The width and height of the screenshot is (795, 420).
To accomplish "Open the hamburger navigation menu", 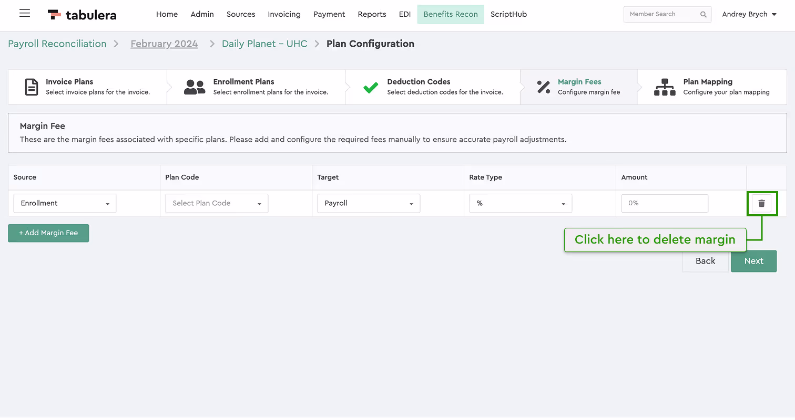I will pyautogui.click(x=25, y=14).
